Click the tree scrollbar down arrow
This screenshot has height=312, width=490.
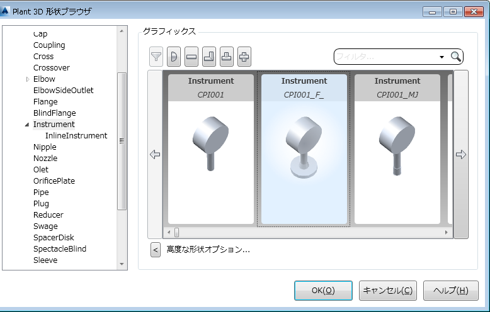pos(122,264)
